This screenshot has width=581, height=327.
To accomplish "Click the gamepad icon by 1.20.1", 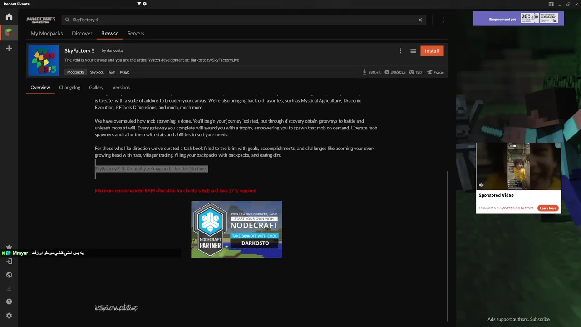I will tap(411, 72).
